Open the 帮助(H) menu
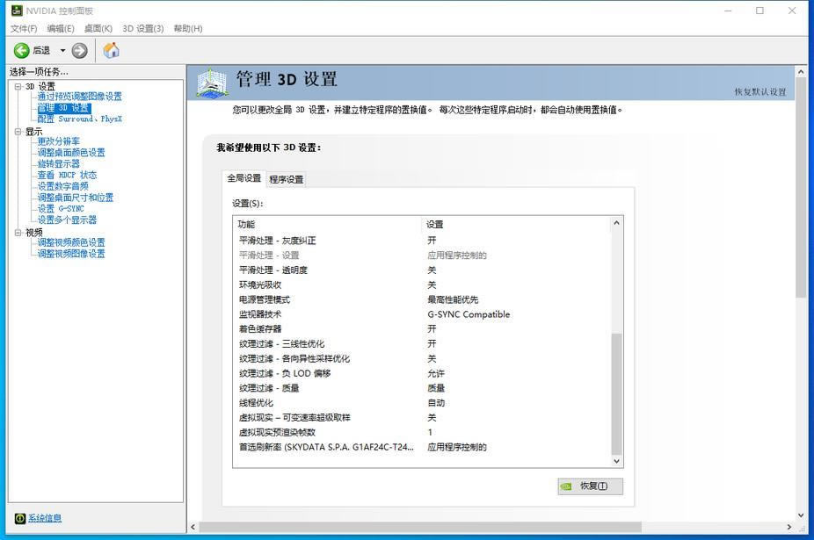 pos(188,28)
